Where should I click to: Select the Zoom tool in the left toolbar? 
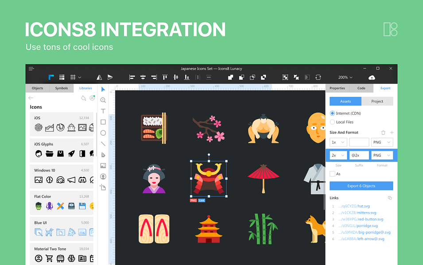[103, 100]
